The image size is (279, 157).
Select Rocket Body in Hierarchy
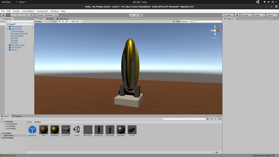click(x=19, y=31)
